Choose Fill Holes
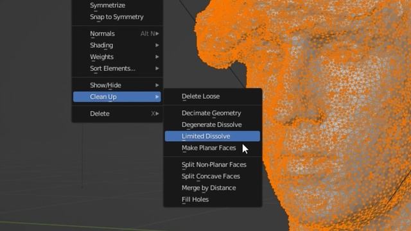The height and width of the screenshot is (231, 411). tap(213, 200)
